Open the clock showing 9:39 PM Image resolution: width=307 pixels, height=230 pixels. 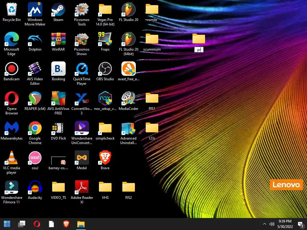coord(285,224)
